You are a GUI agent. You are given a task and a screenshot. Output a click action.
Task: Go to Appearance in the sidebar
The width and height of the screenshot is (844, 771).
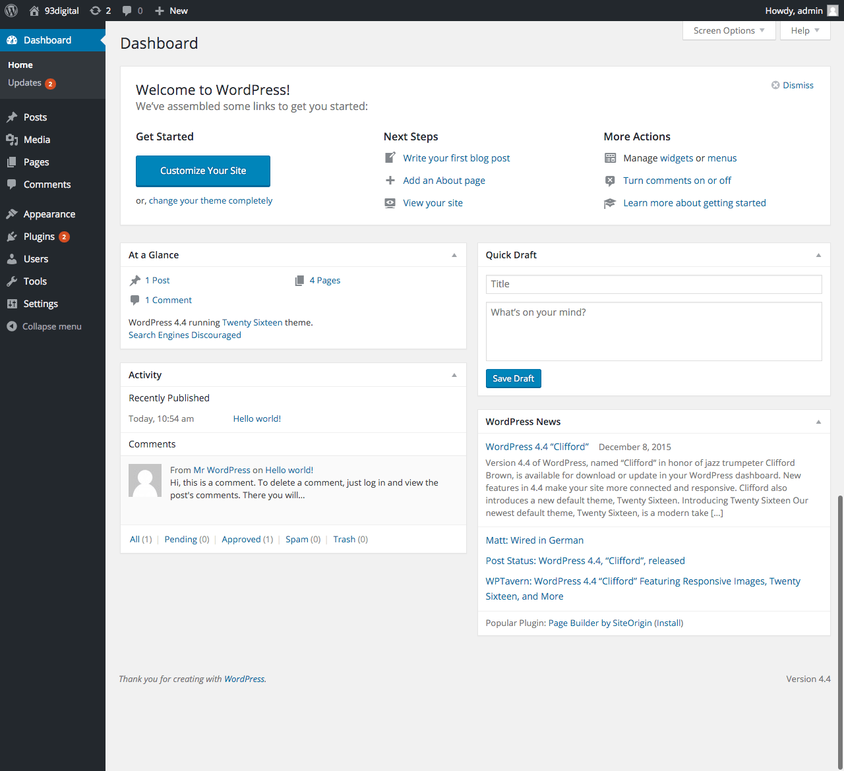(x=49, y=214)
